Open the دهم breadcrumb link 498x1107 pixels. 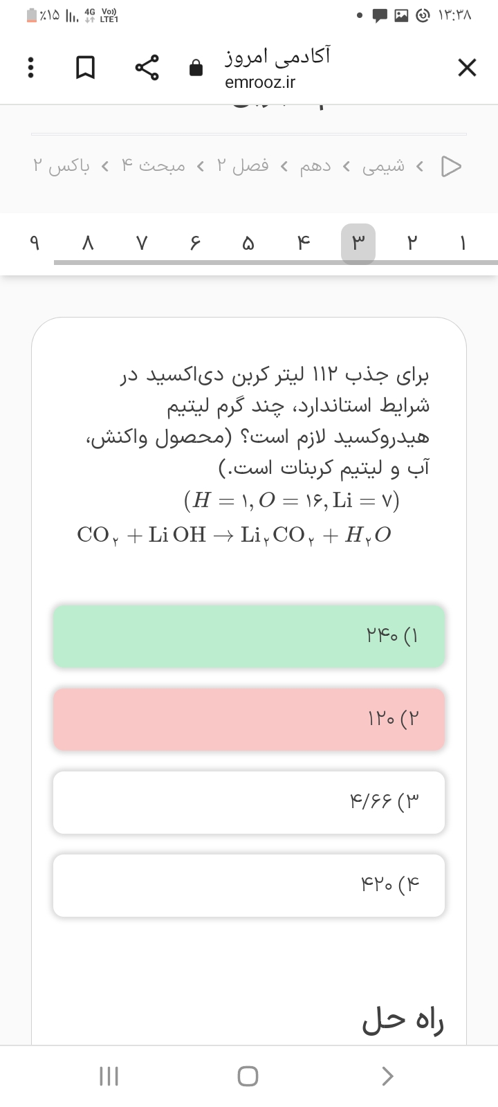[315, 166]
